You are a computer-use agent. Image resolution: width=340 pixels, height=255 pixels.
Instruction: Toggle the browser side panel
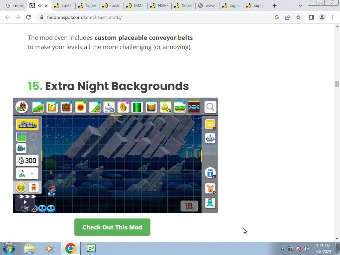pos(311,17)
